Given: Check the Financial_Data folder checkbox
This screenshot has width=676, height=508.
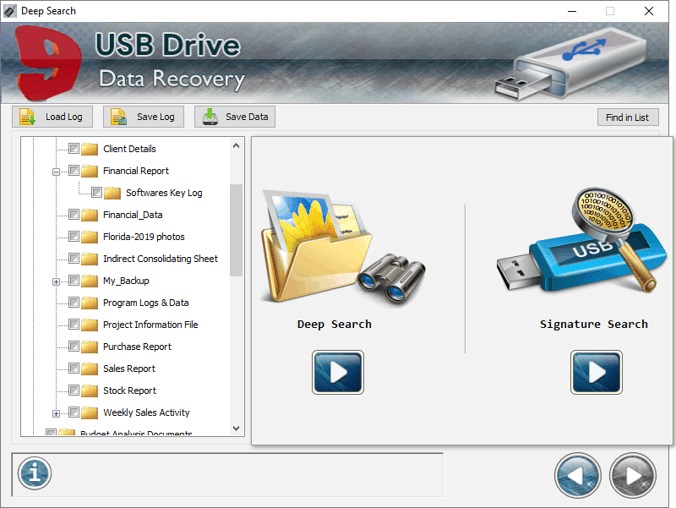Looking at the screenshot, I should click(x=74, y=215).
